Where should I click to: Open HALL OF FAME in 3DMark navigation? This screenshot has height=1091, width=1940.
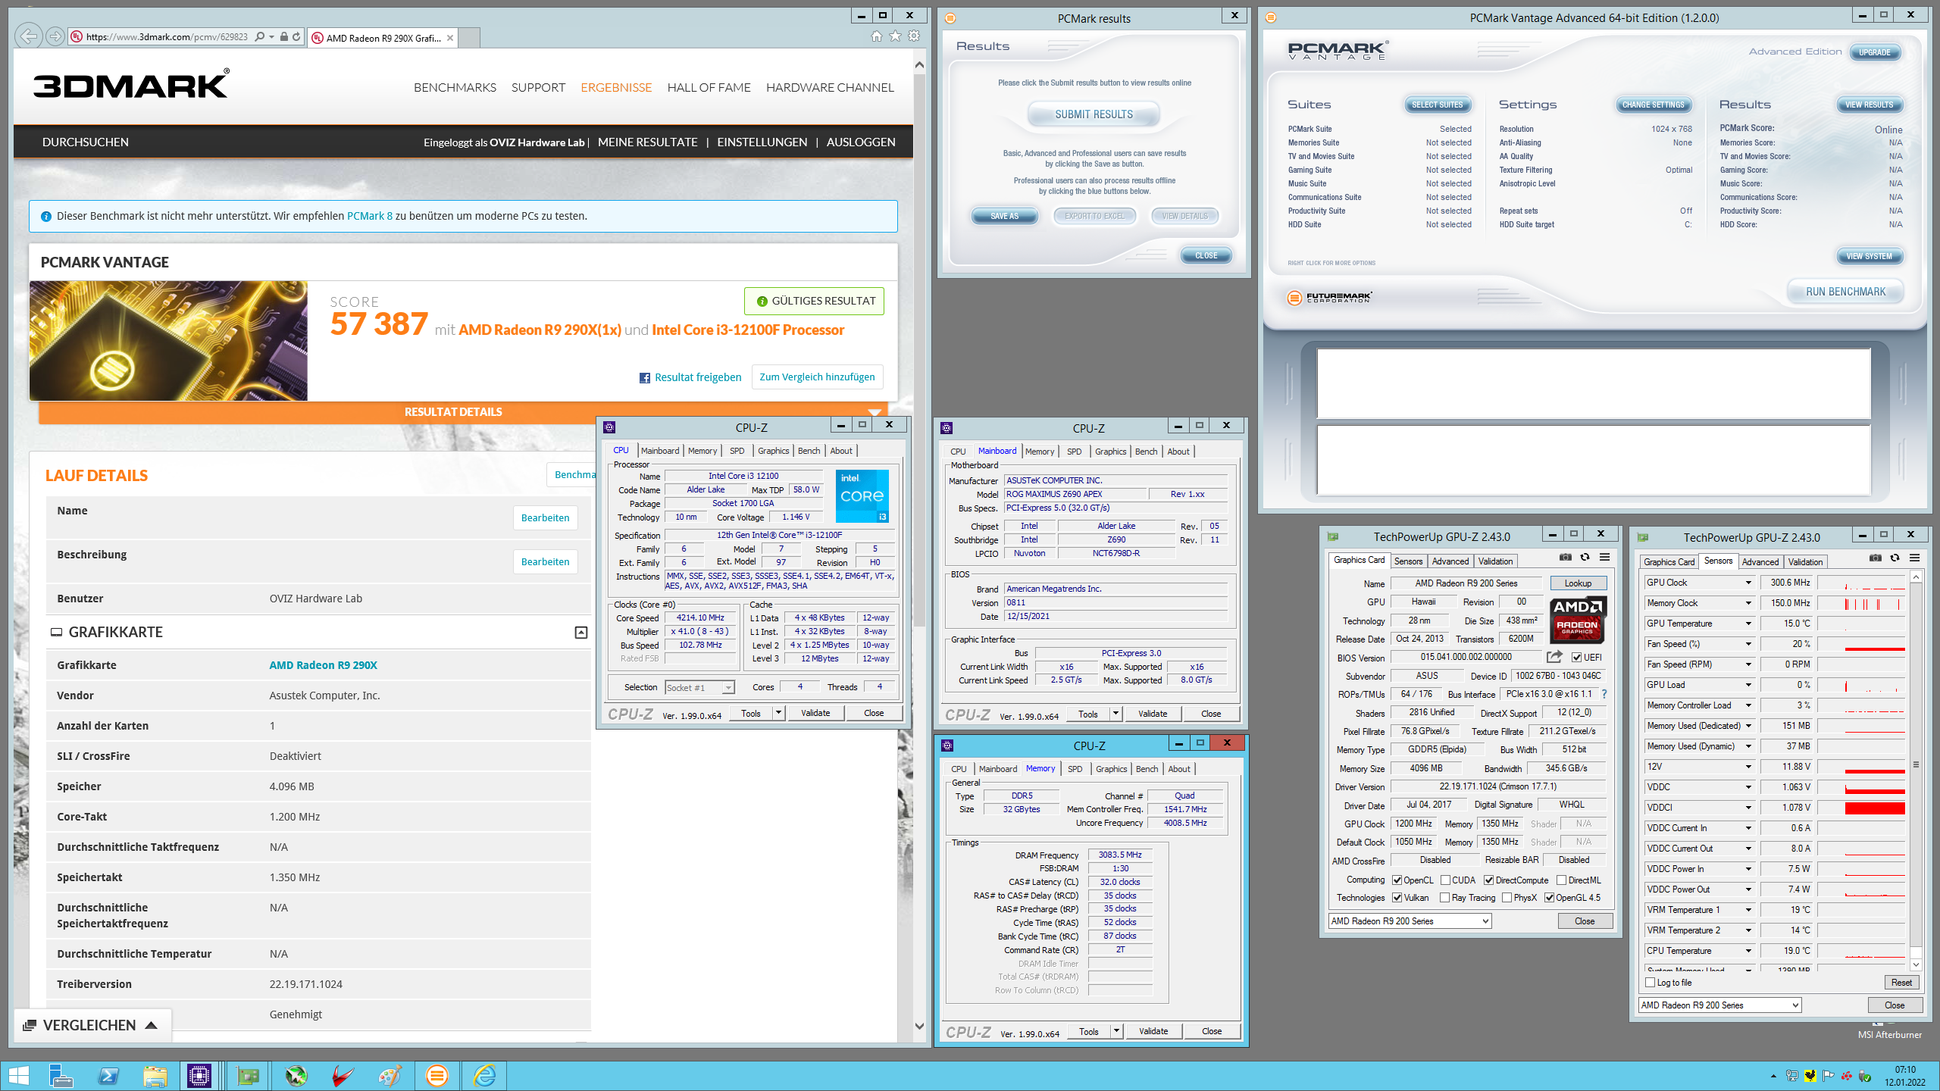pos(709,88)
